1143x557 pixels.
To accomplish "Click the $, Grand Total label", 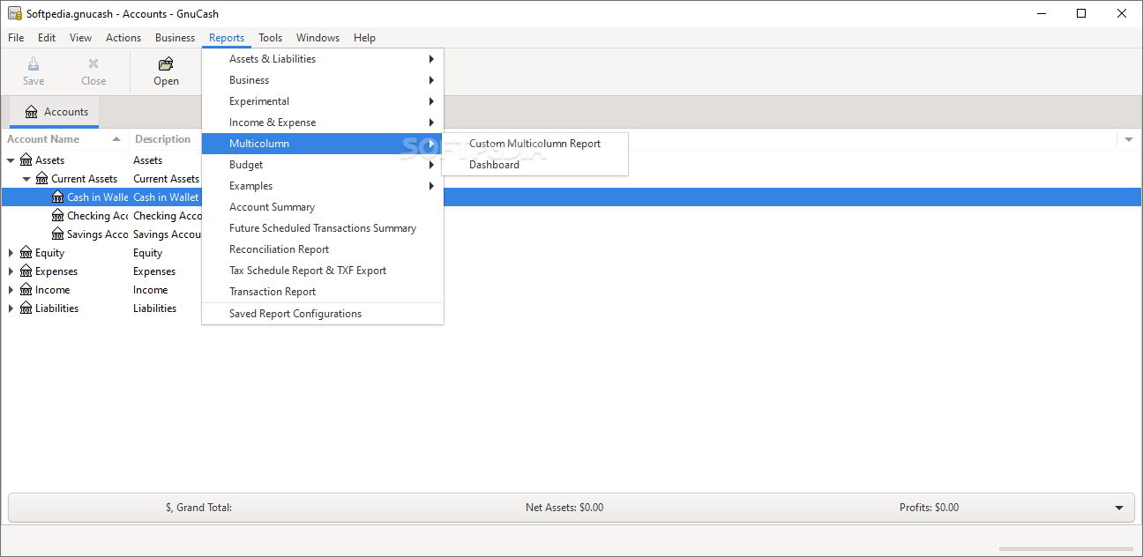I will point(198,508).
